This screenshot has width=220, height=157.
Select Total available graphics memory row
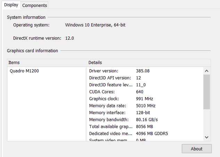pyautogui.click(x=145, y=127)
